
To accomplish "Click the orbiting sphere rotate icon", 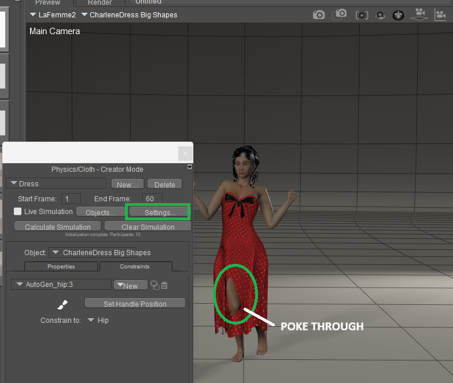I will tap(380, 15).
